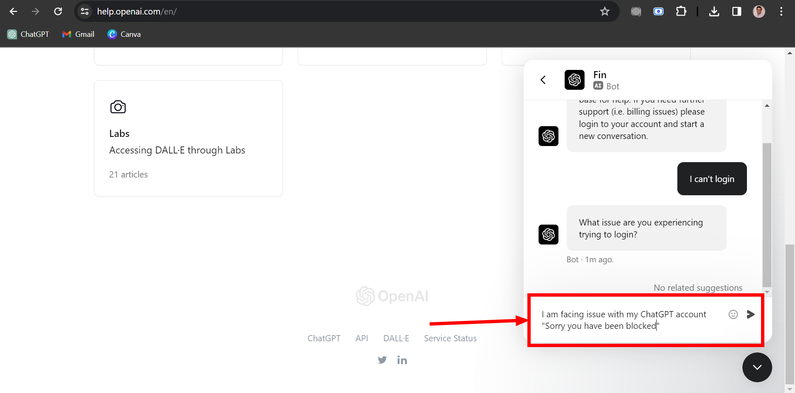Open site information icon in address bar
The width and height of the screenshot is (795, 393).
85,12
